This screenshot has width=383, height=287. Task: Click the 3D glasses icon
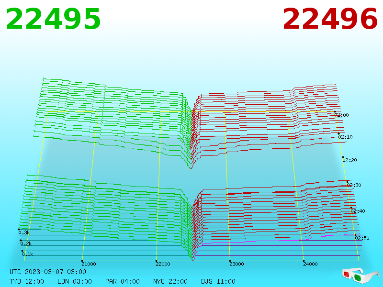(x=360, y=276)
